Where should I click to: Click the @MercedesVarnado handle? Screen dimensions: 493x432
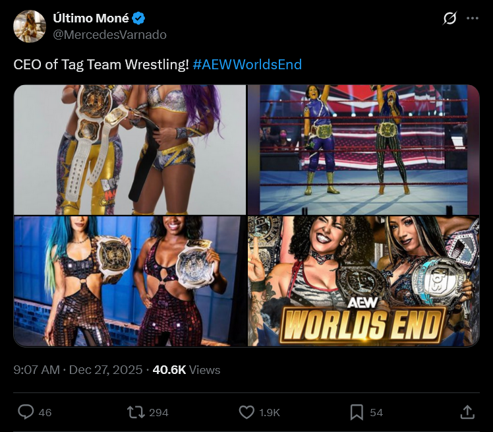pos(109,34)
